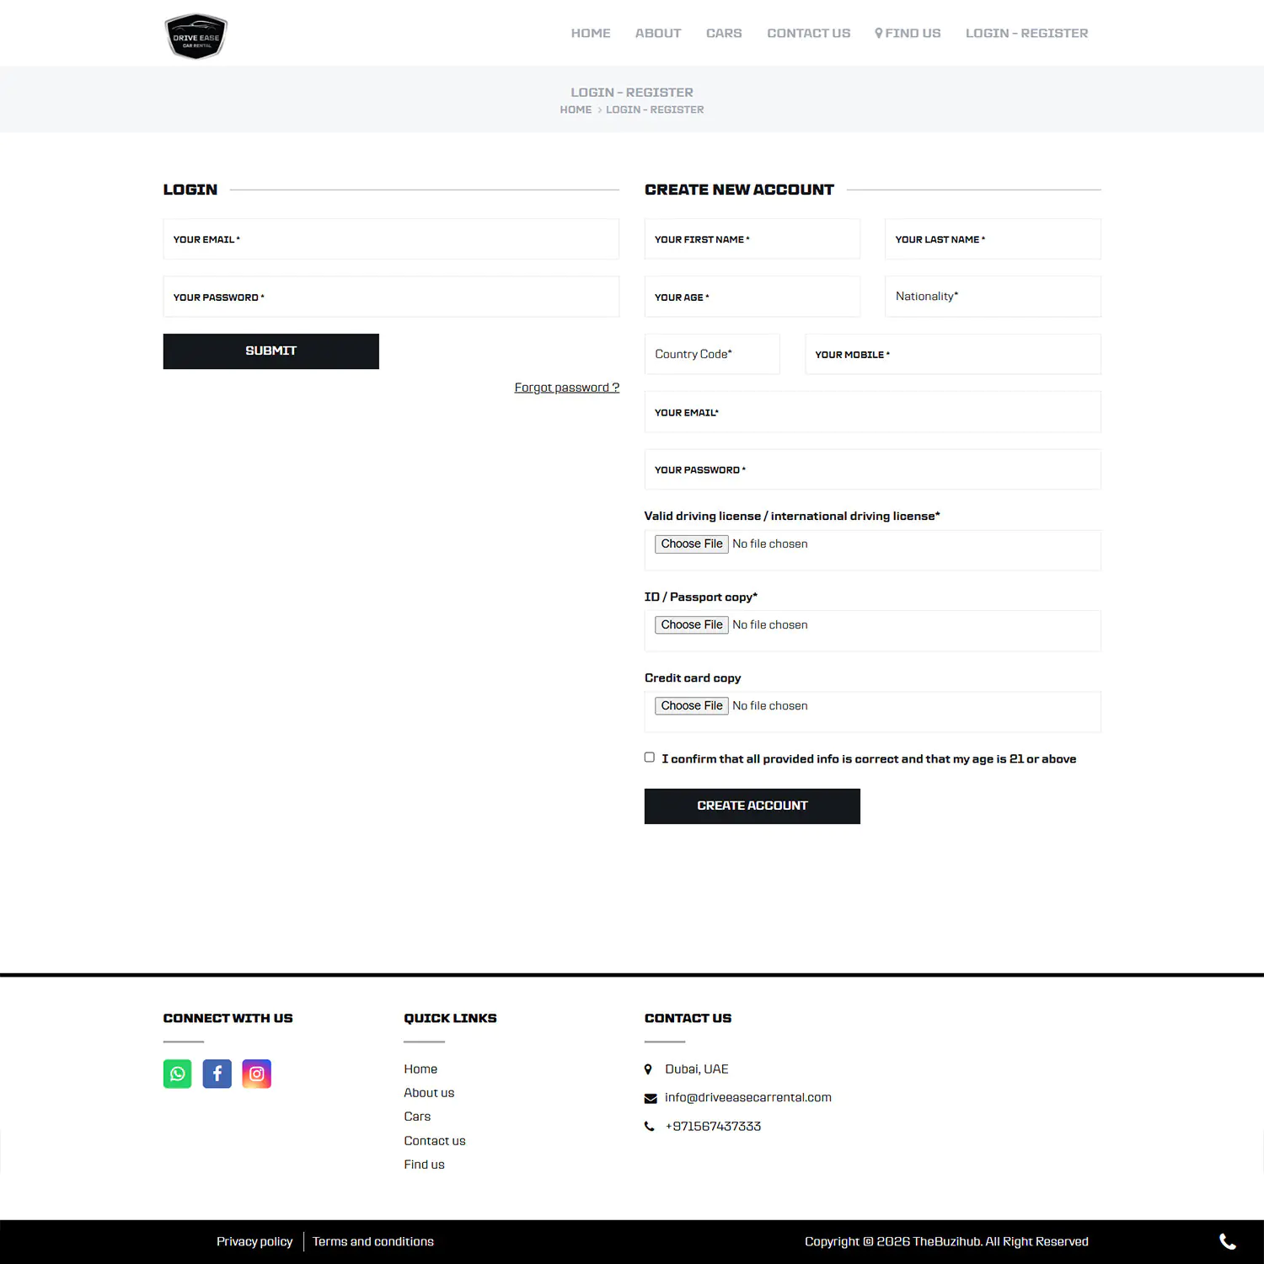
Task: Open the Privacy policy footer link
Action: [x=254, y=1242]
